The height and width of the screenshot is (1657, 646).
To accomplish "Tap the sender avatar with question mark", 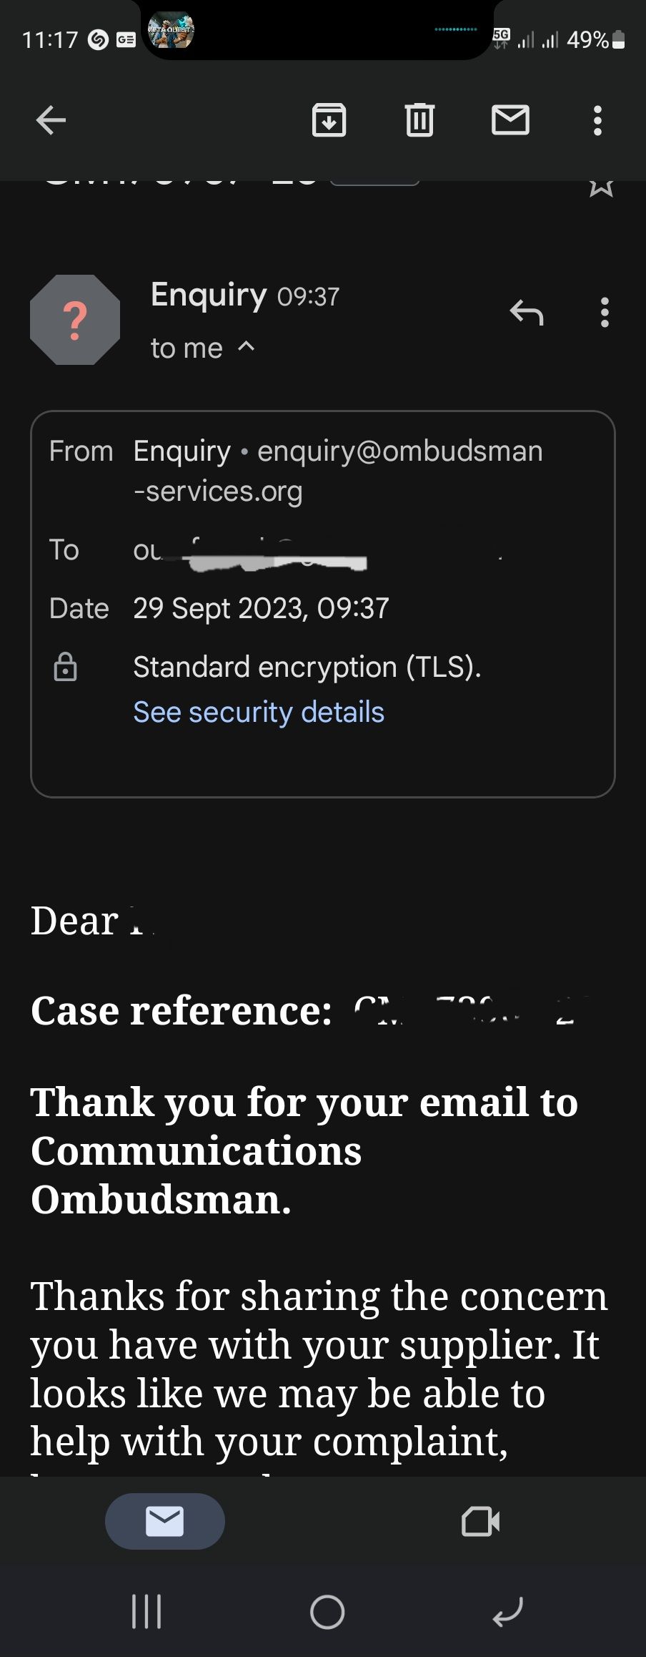I will coord(75,320).
